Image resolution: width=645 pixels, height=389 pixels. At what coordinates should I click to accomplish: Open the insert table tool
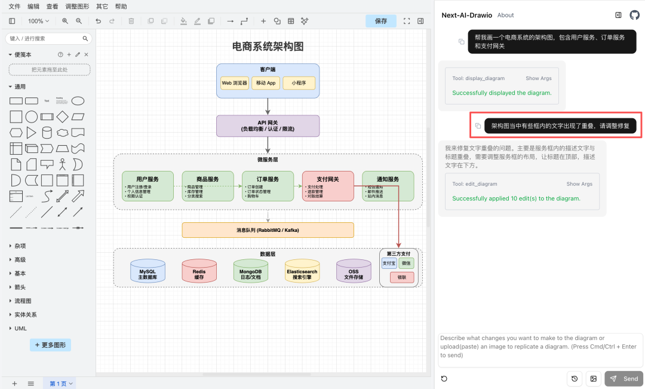[291, 21]
